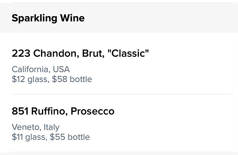Open the 851 Ruffino, Prosecco item

coord(119,123)
